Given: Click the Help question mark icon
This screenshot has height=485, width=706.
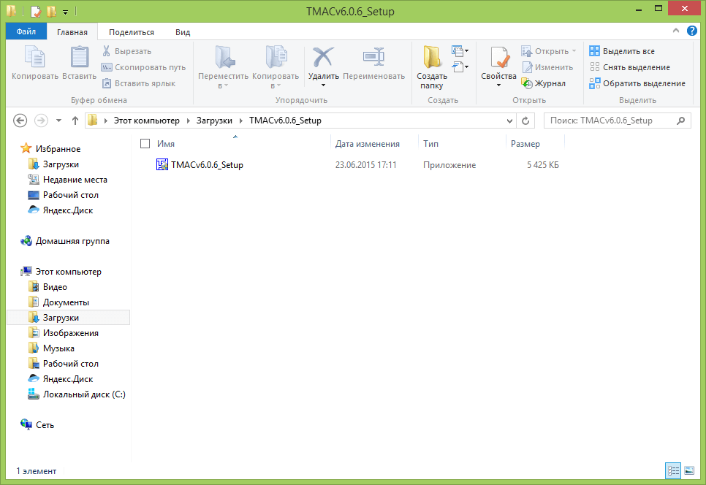Looking at the screenshot, I should point(691,31).
